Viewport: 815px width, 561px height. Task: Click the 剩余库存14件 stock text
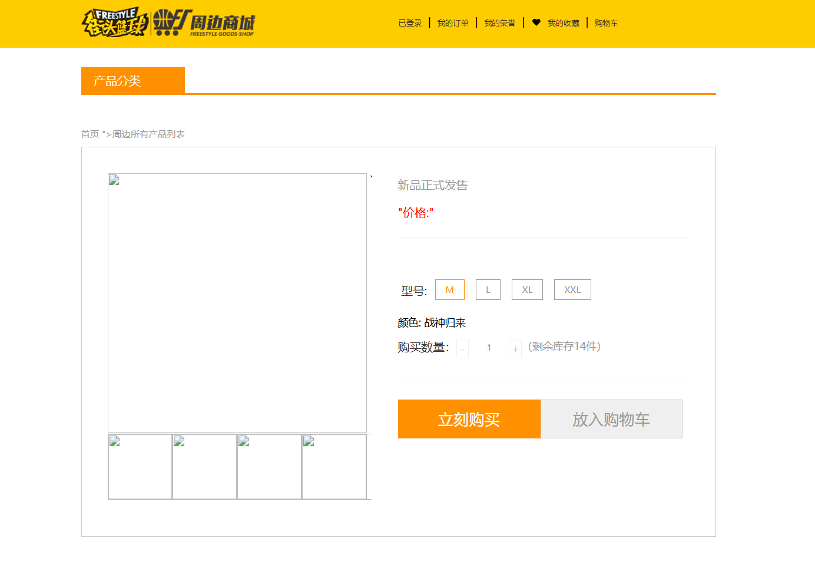click(x=564, y=346)
